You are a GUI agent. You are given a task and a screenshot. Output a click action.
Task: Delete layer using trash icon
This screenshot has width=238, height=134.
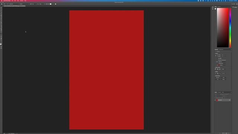coord(230,133)
